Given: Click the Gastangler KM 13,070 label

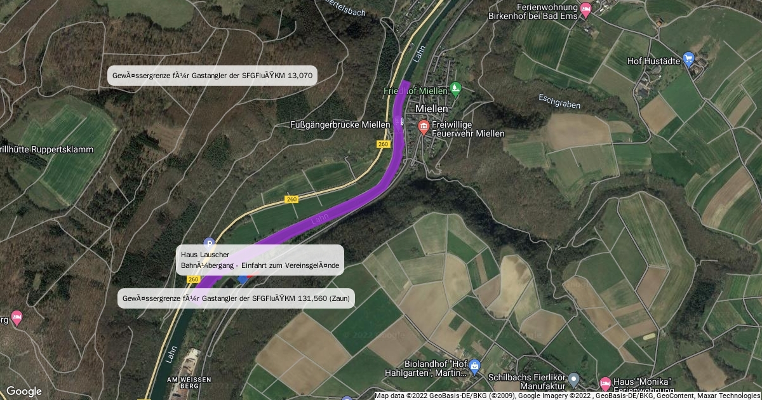Looking at the screenshot, I should (x=213, y=76).
